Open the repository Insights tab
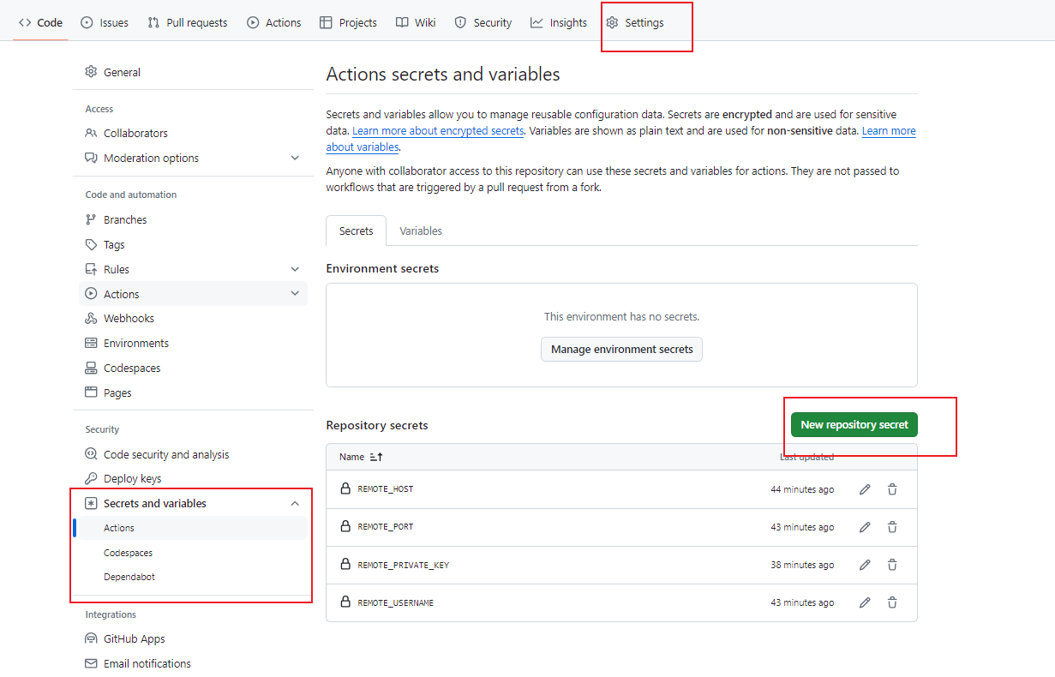This screenshot has width=1055, height=677. point(559,23)
